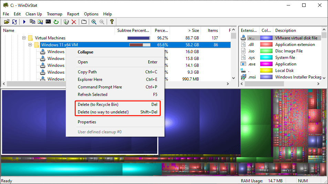Screen dimensions: 328x184
Task: Click the Explorer Here toolbar icon
Action: coord(40,22)
